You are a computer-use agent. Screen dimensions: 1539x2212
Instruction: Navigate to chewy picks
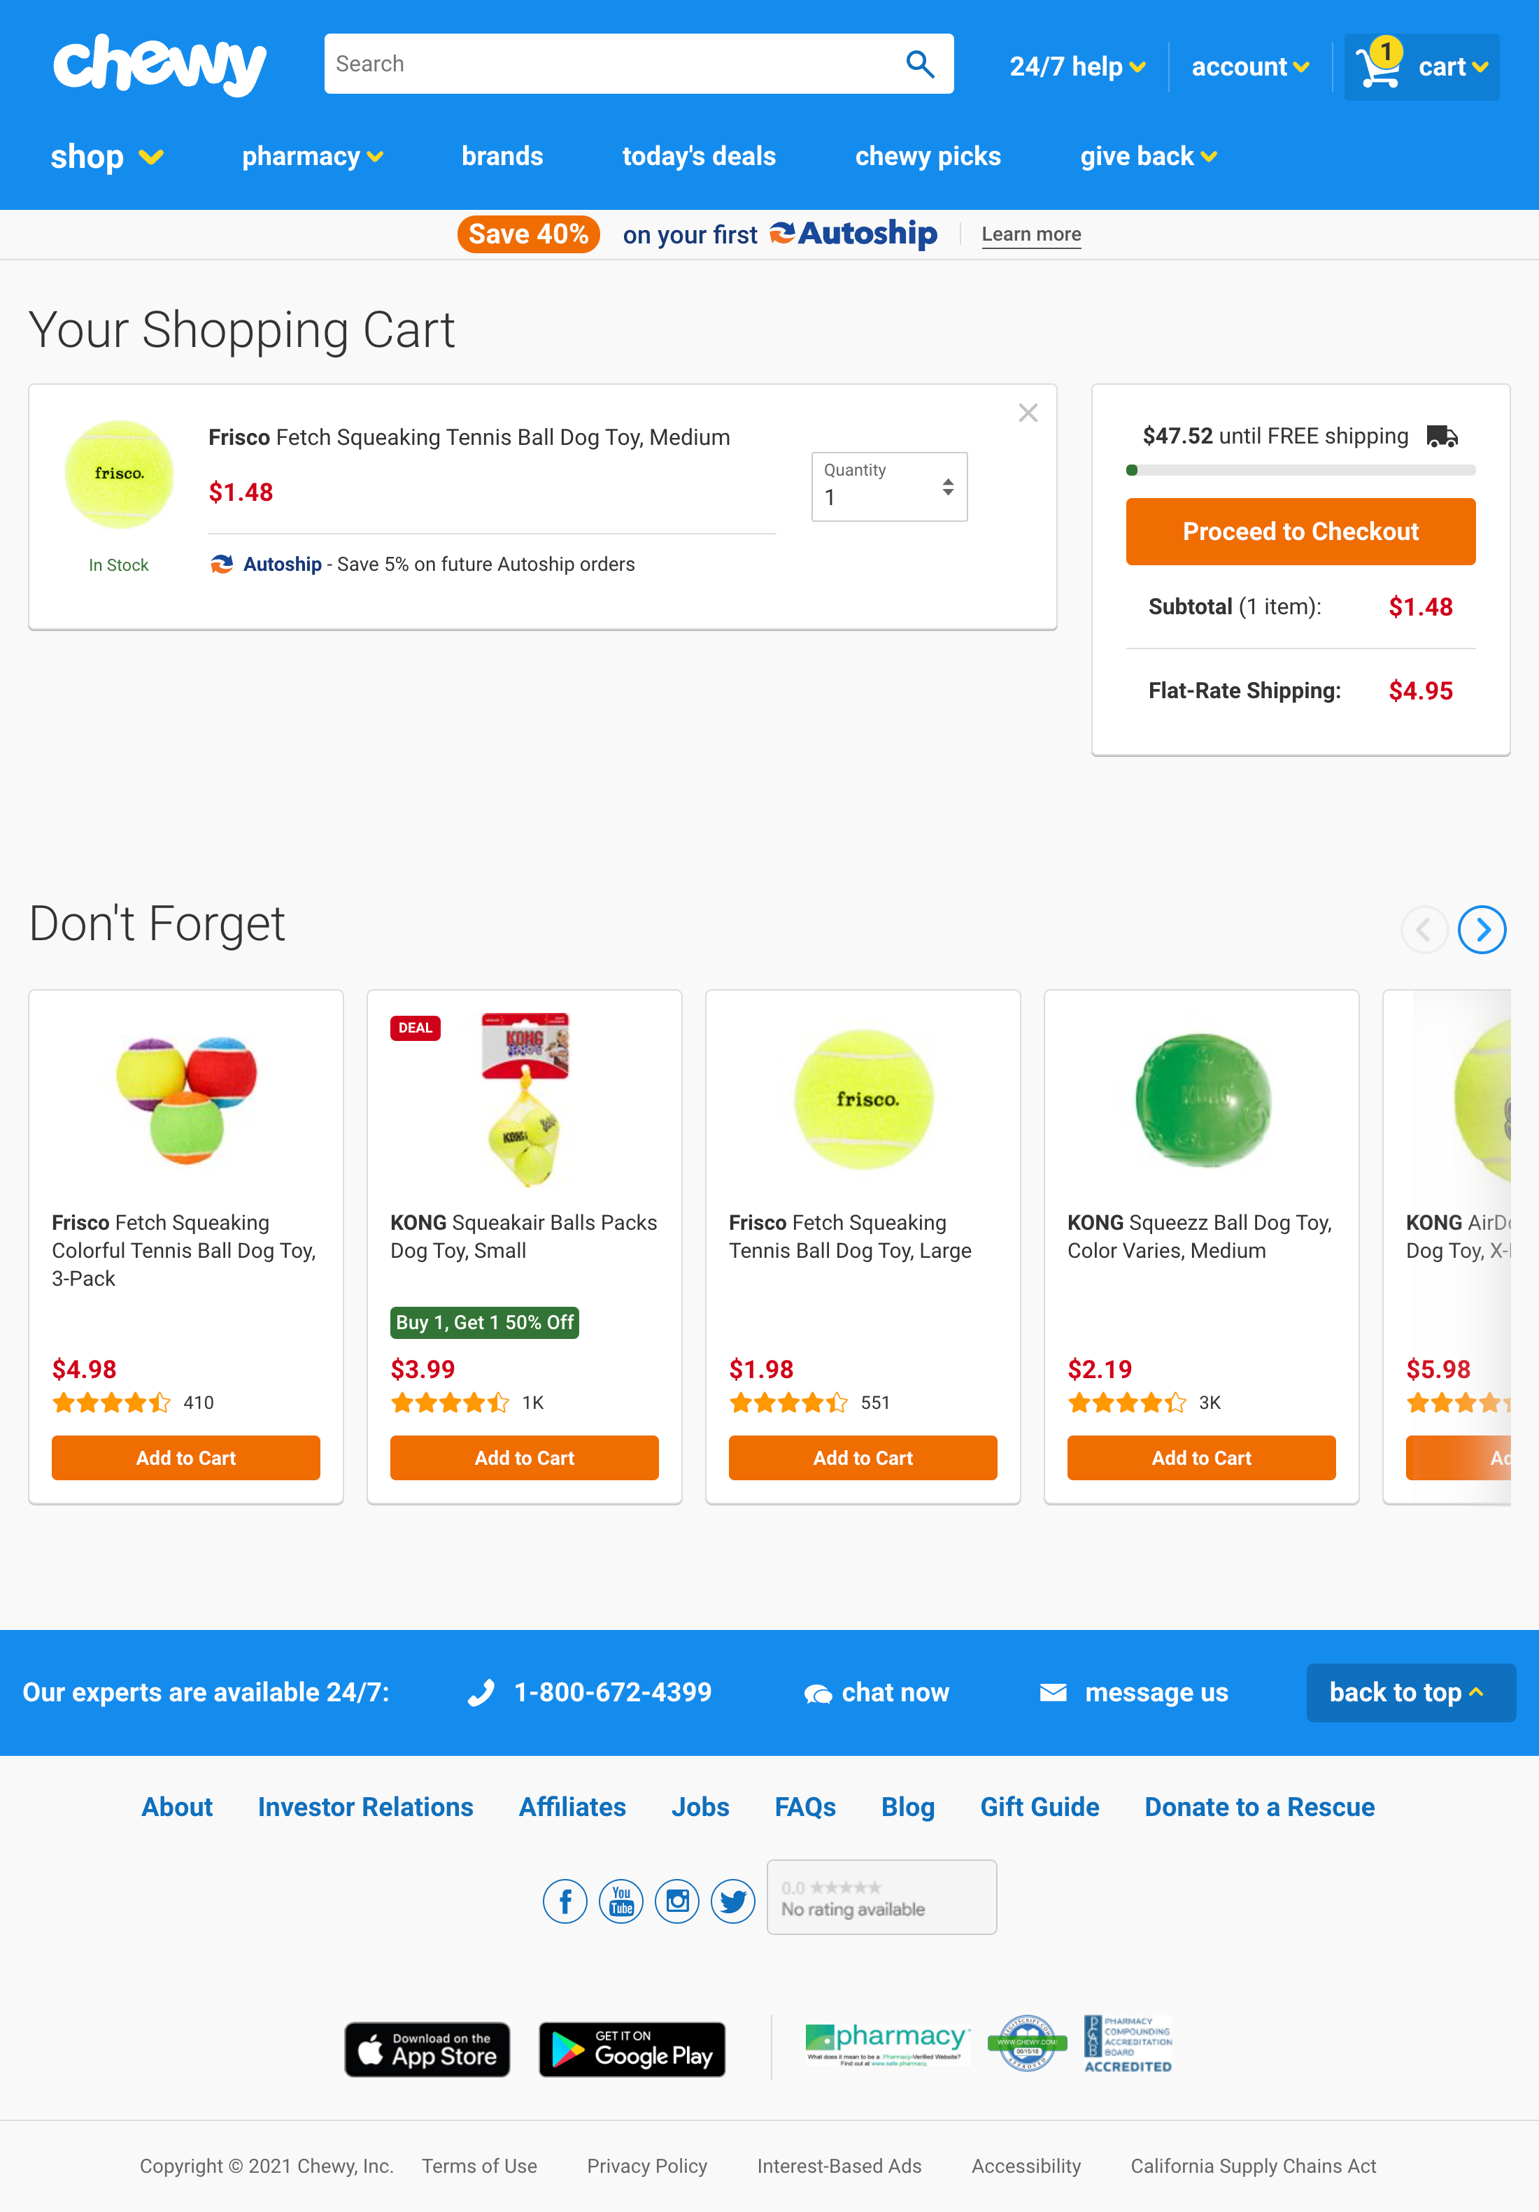(x=926, y=156)
